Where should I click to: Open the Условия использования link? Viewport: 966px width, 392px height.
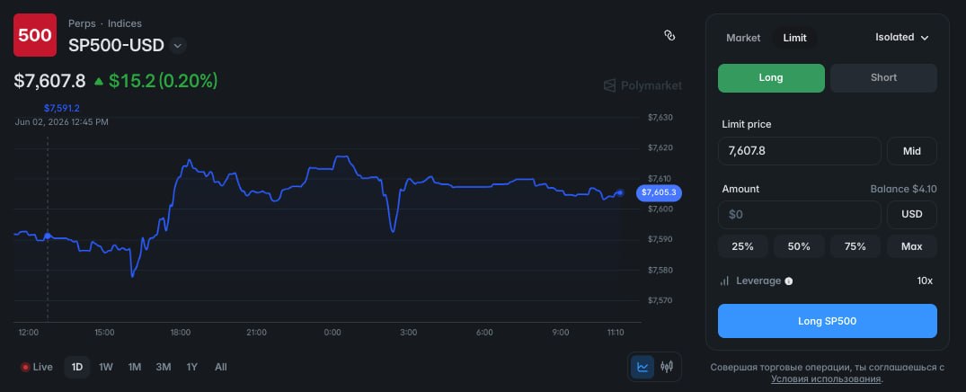tap(826, 379)
